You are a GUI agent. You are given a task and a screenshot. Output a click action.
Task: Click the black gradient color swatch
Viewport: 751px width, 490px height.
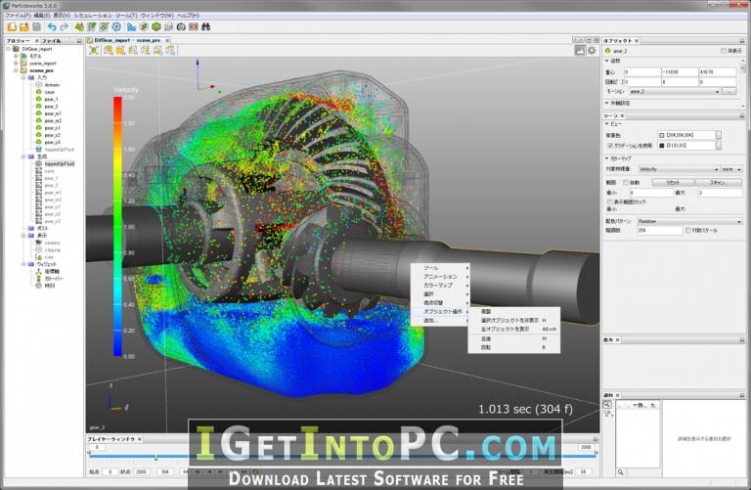click(662, 146)
